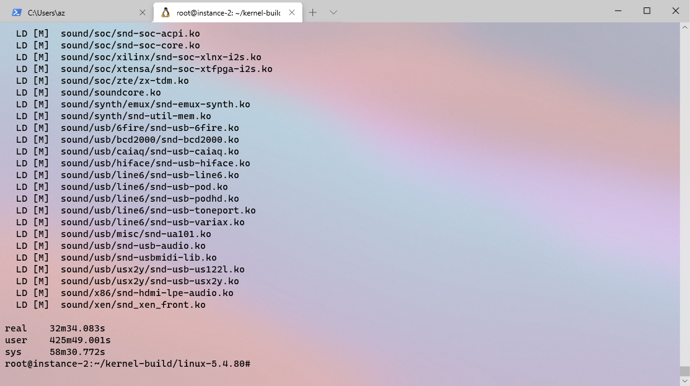Click the minimize icon in the title bar

tap(617, 11)
